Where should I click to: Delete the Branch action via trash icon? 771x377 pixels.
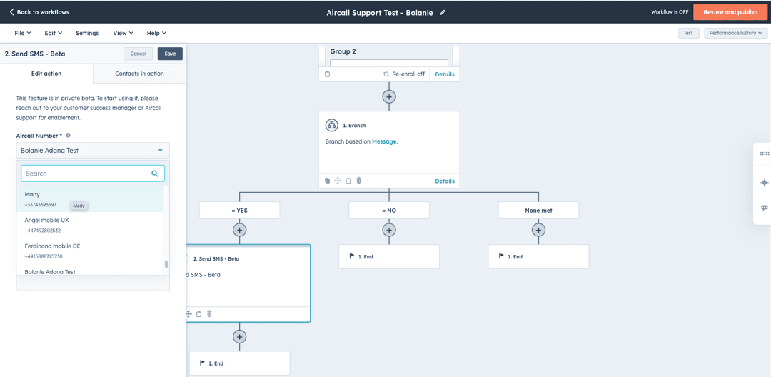click(358, 181)
